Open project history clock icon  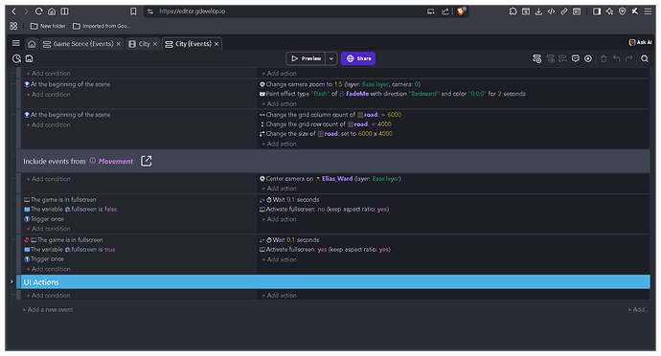click(x=16, y=58)
